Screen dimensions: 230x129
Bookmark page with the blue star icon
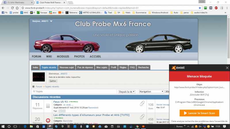pos(200,8)
